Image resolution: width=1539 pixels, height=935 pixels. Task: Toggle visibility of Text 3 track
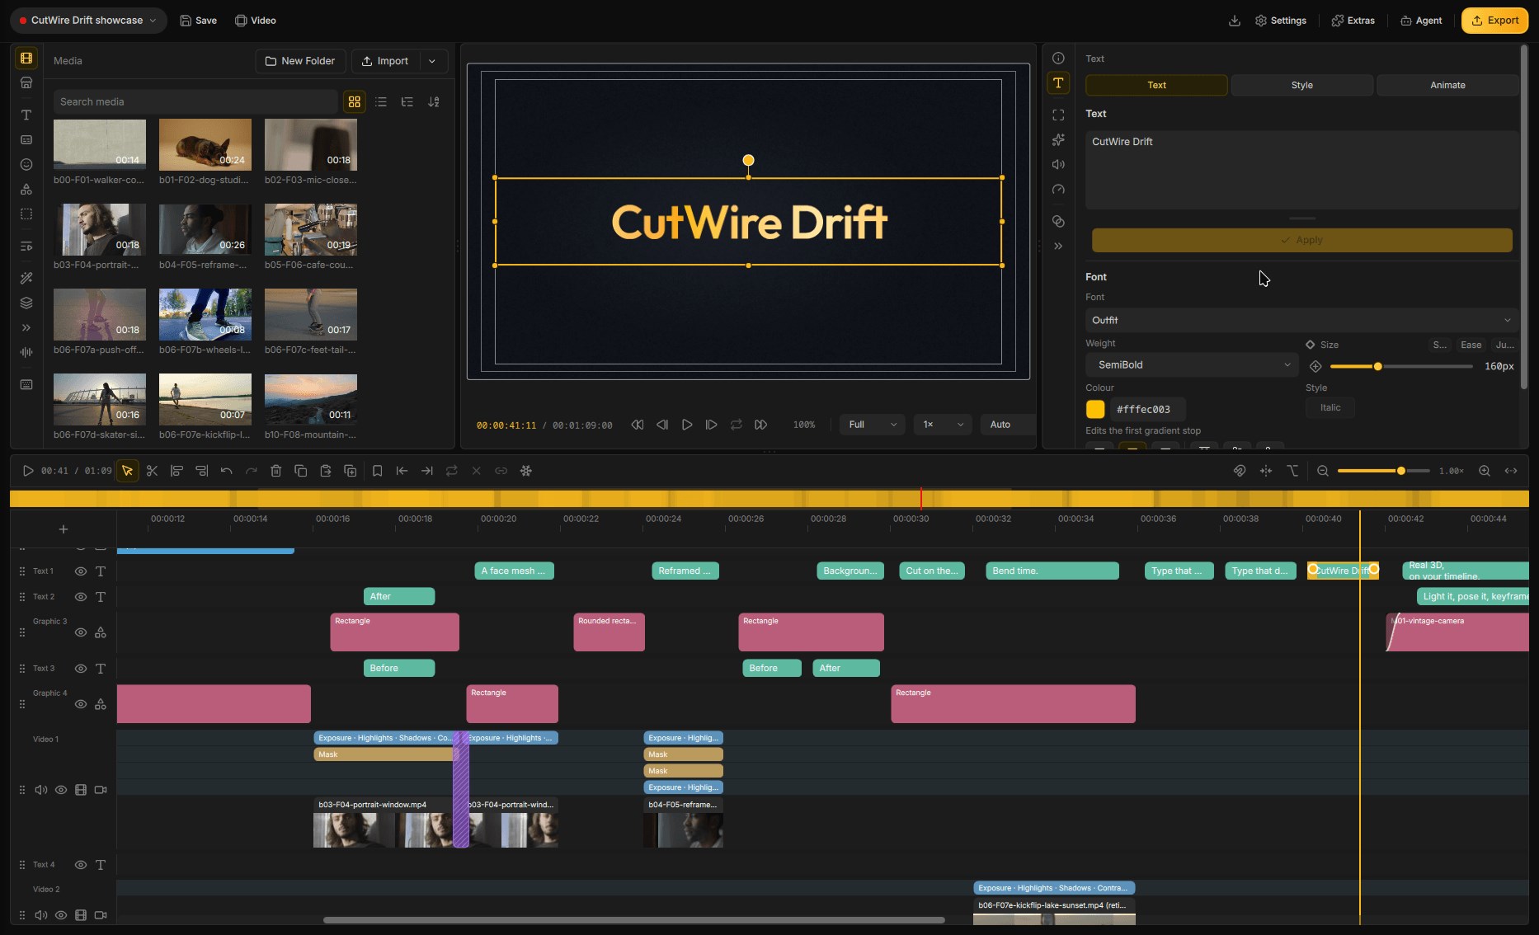pyautogui.click(x=81, y=669)
